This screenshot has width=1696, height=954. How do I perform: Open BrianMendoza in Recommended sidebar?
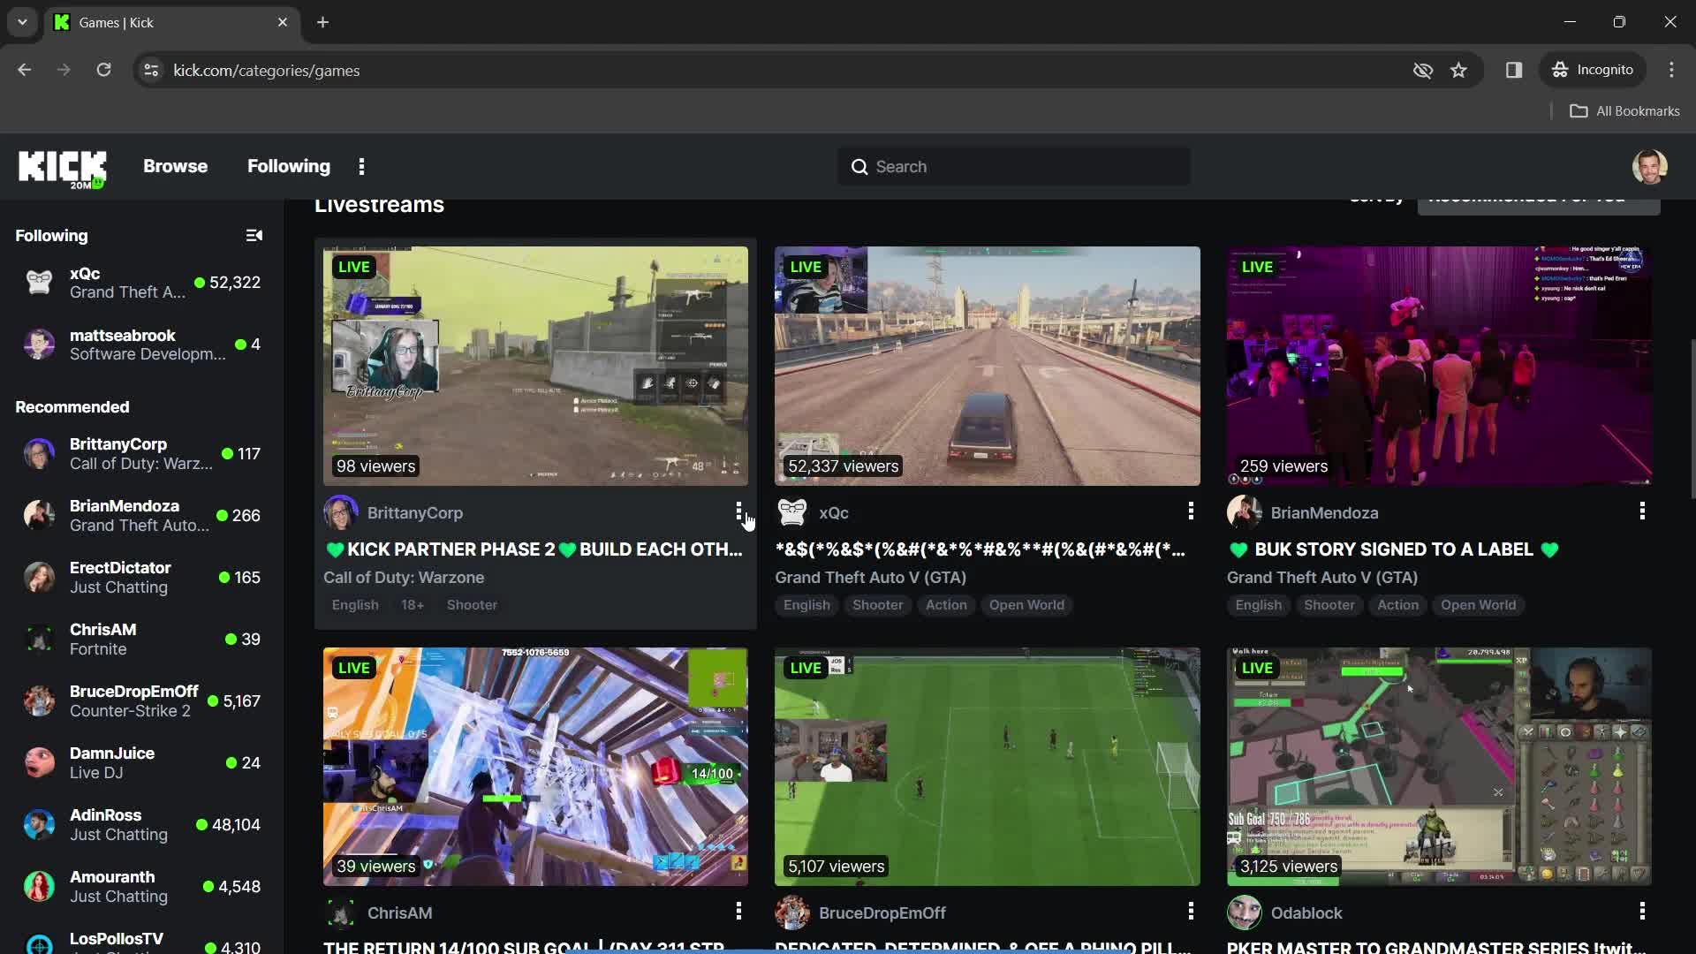coord(141,516)
